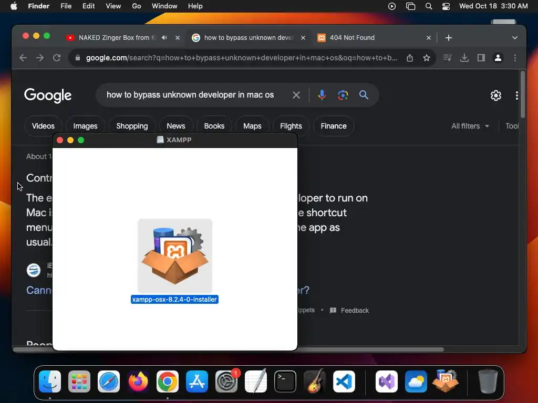Expand the All filters dropdown
Image resolution: width=538 pixels, height=403 pixels.
click(470, 126)
